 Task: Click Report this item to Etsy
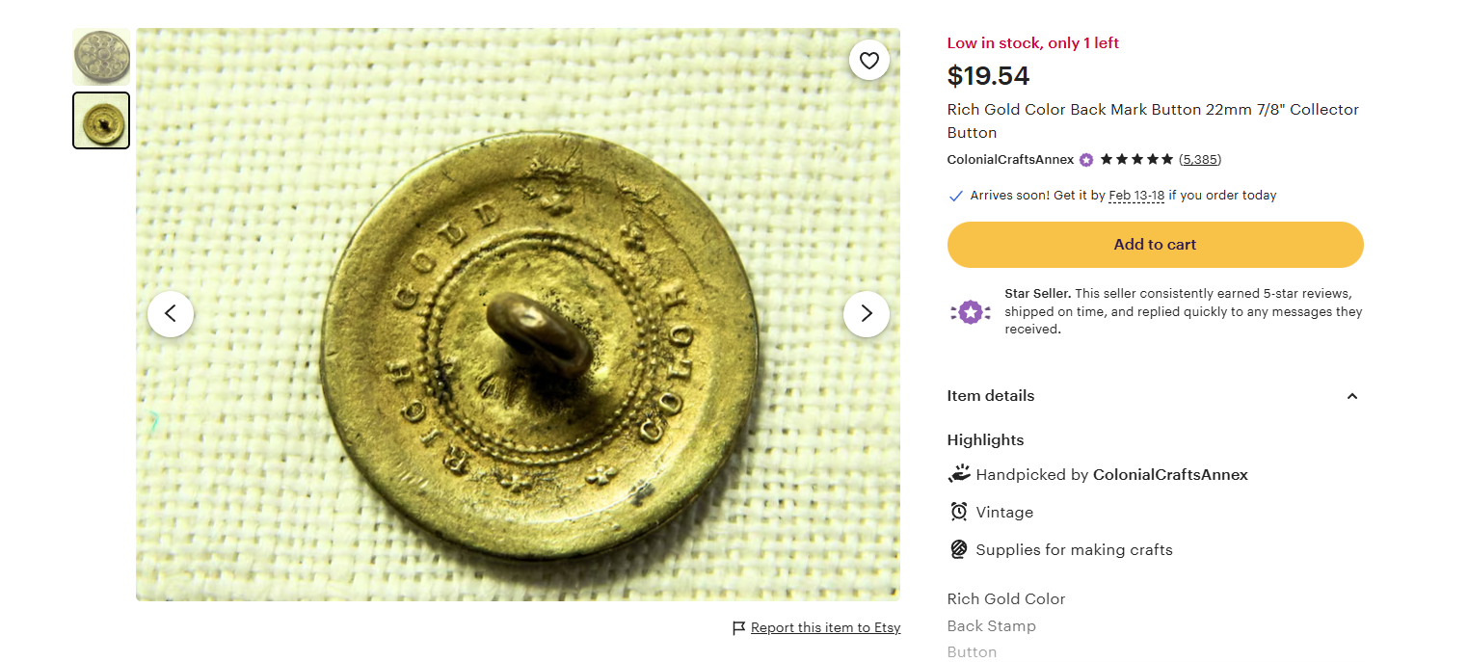point(825,628)
